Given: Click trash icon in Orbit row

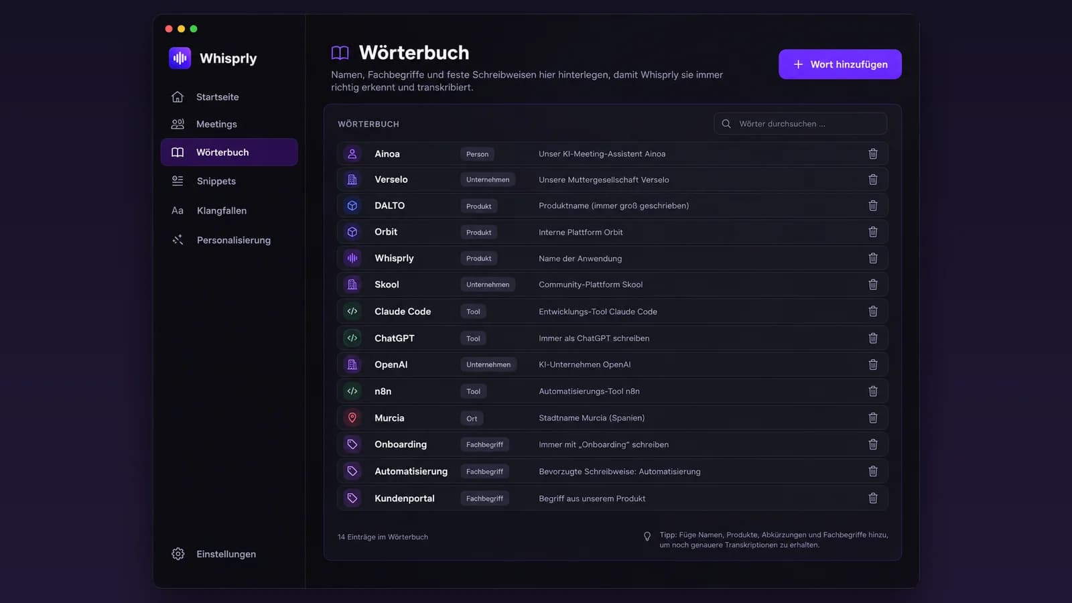Looking at the screenshot, I should point(873,232).
